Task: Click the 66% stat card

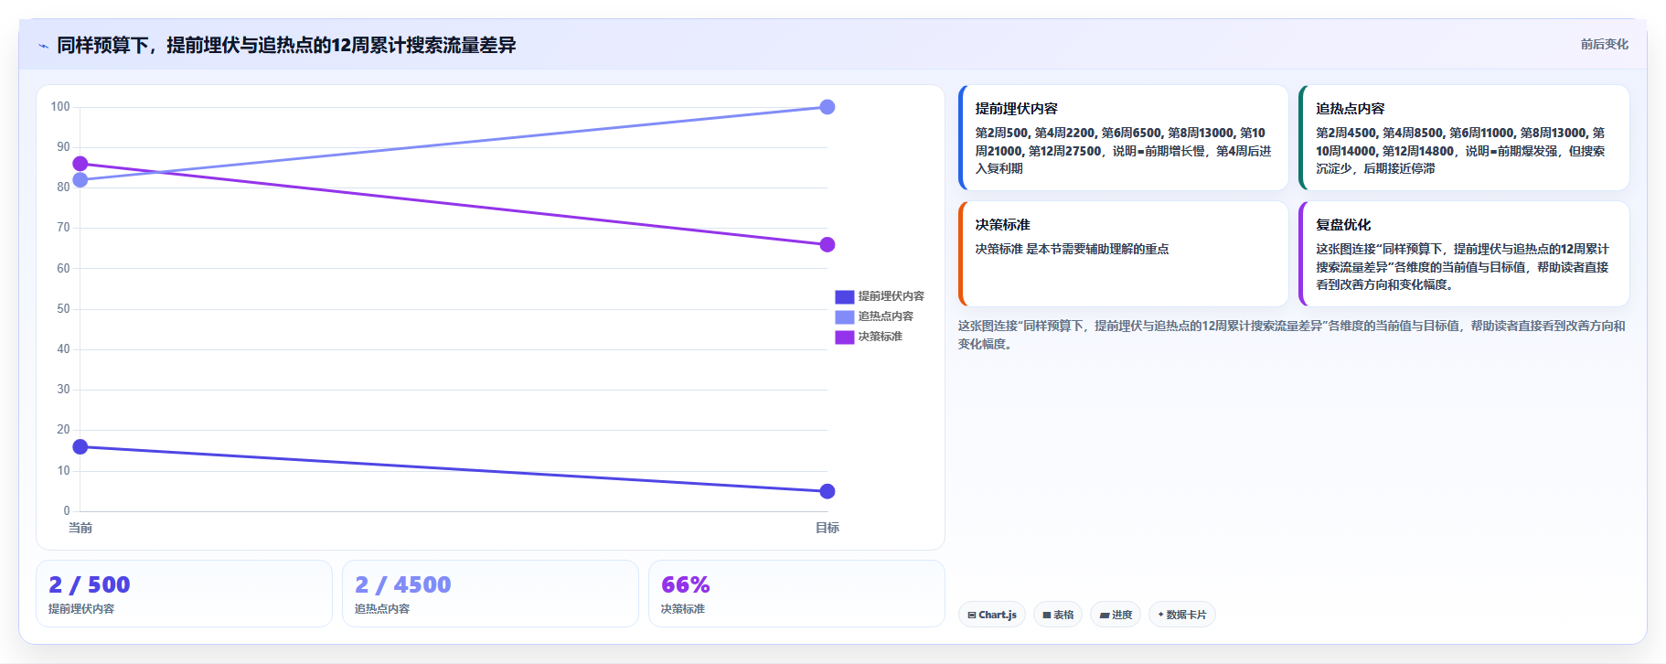Action: [796, 594]
